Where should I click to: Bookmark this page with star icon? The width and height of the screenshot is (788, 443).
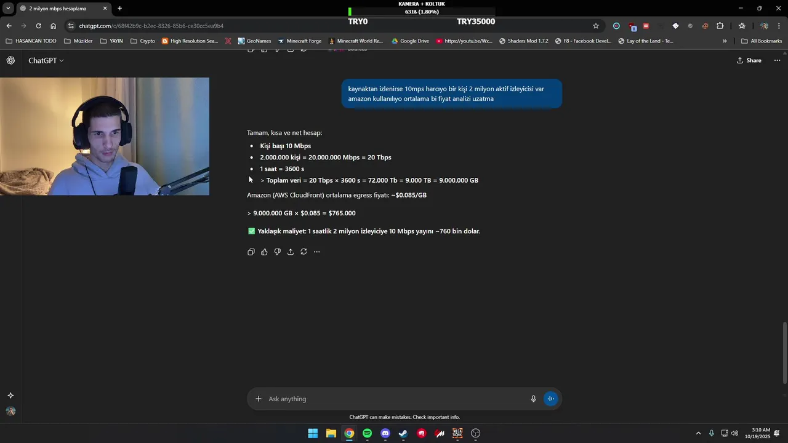pyautogui.click(x=595, y=26)
